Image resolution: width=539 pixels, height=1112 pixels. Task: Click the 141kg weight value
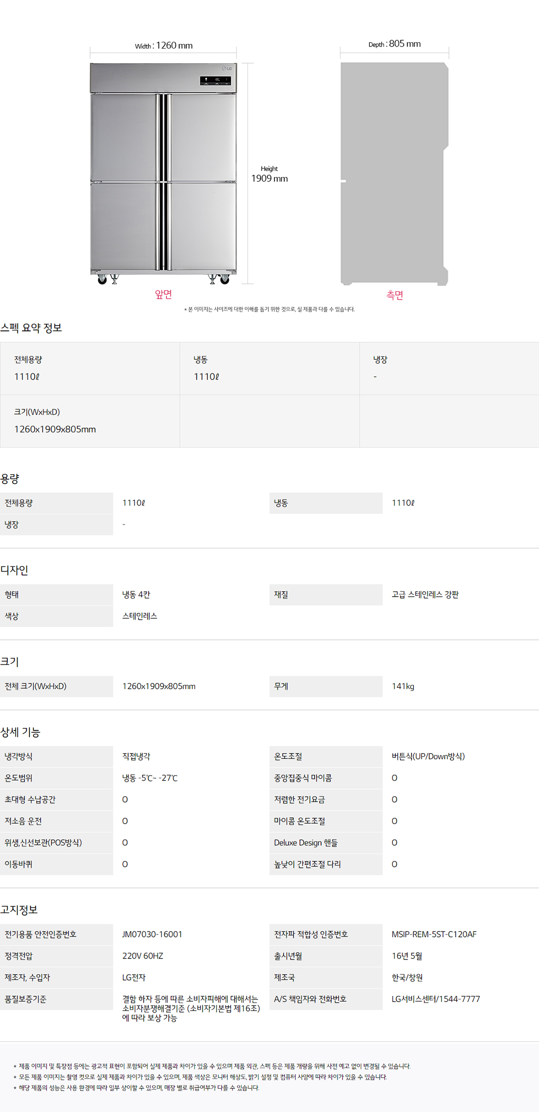403,686
